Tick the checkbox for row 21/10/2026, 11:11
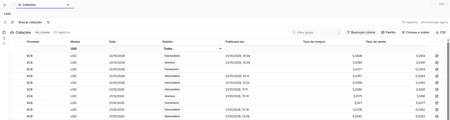 (x=12, y=89)
